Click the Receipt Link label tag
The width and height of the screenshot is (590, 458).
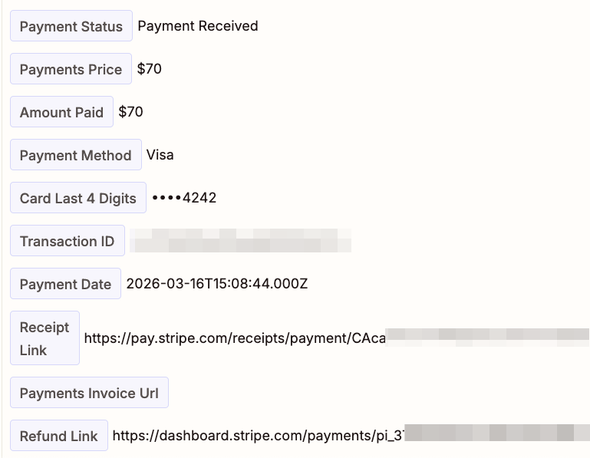(x=44, y=338)
